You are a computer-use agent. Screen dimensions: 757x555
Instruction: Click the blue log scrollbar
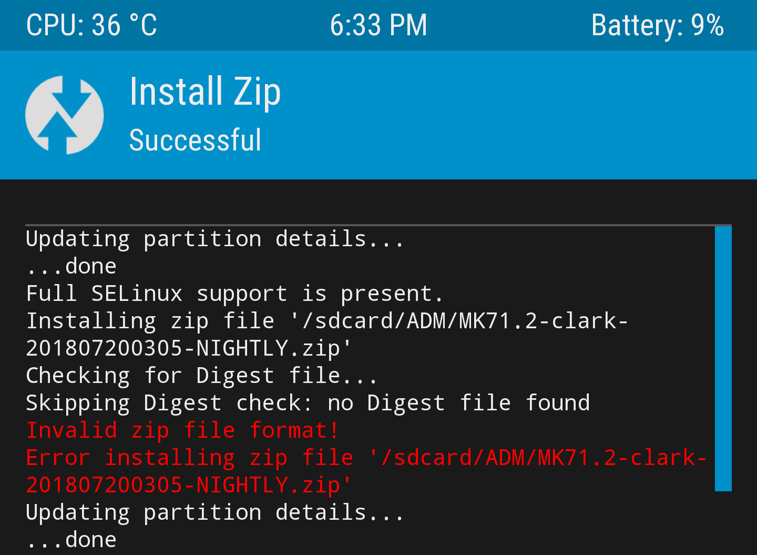723,359
